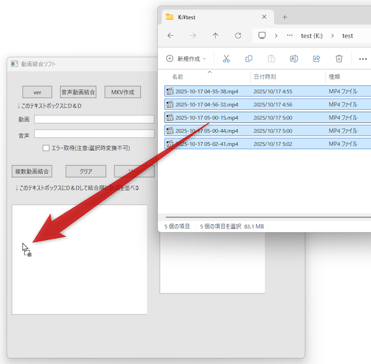The image size is (371, 364).
Task: Click the Explorer forward arrow
Action: pyautogui.click(x=193, y=36)
